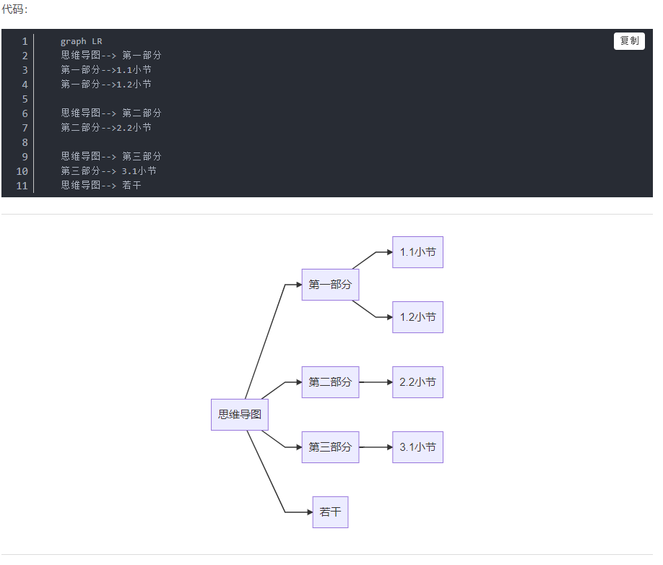Viewport: 663px width, 565px height.
Task: Click the code line 第二部分-->2.2小节
Action: point(105,127)
